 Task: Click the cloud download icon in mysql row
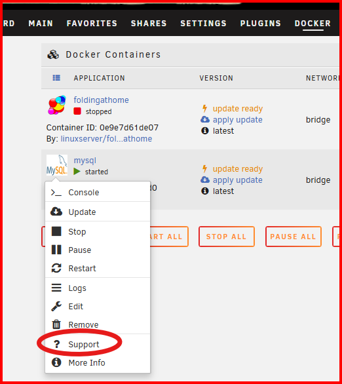(x=205, y=180)
